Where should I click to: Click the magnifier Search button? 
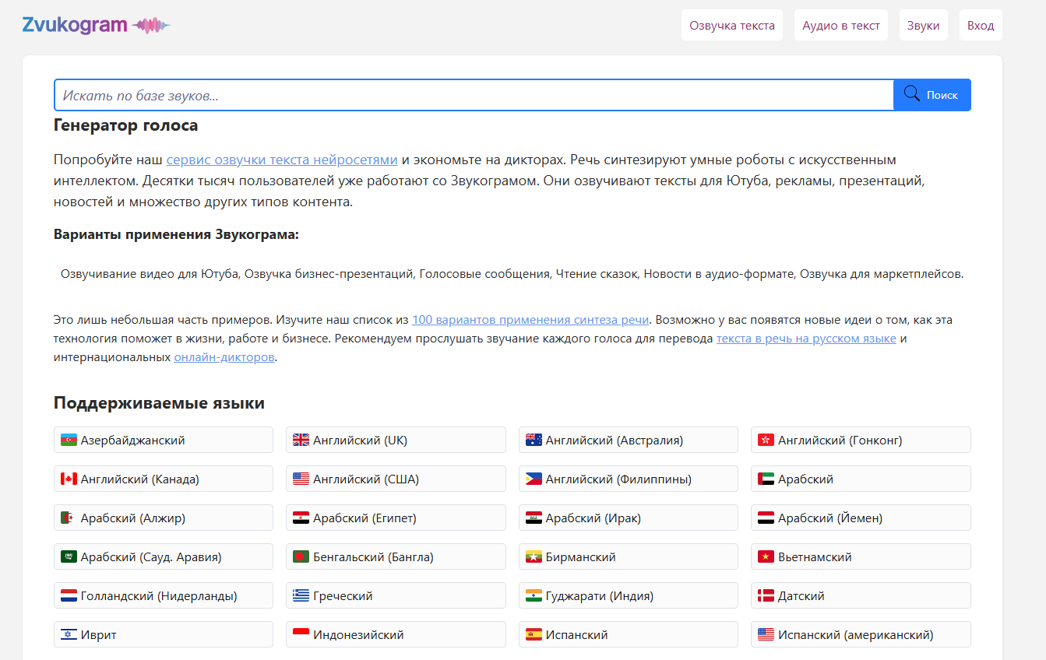tap(932, 95)
